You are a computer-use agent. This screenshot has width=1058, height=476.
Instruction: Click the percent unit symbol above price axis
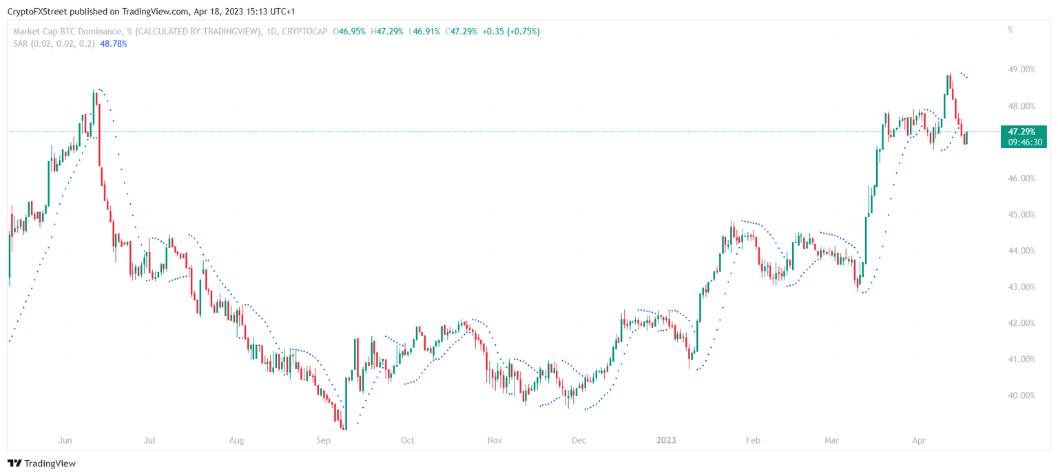coord(1010,30)
